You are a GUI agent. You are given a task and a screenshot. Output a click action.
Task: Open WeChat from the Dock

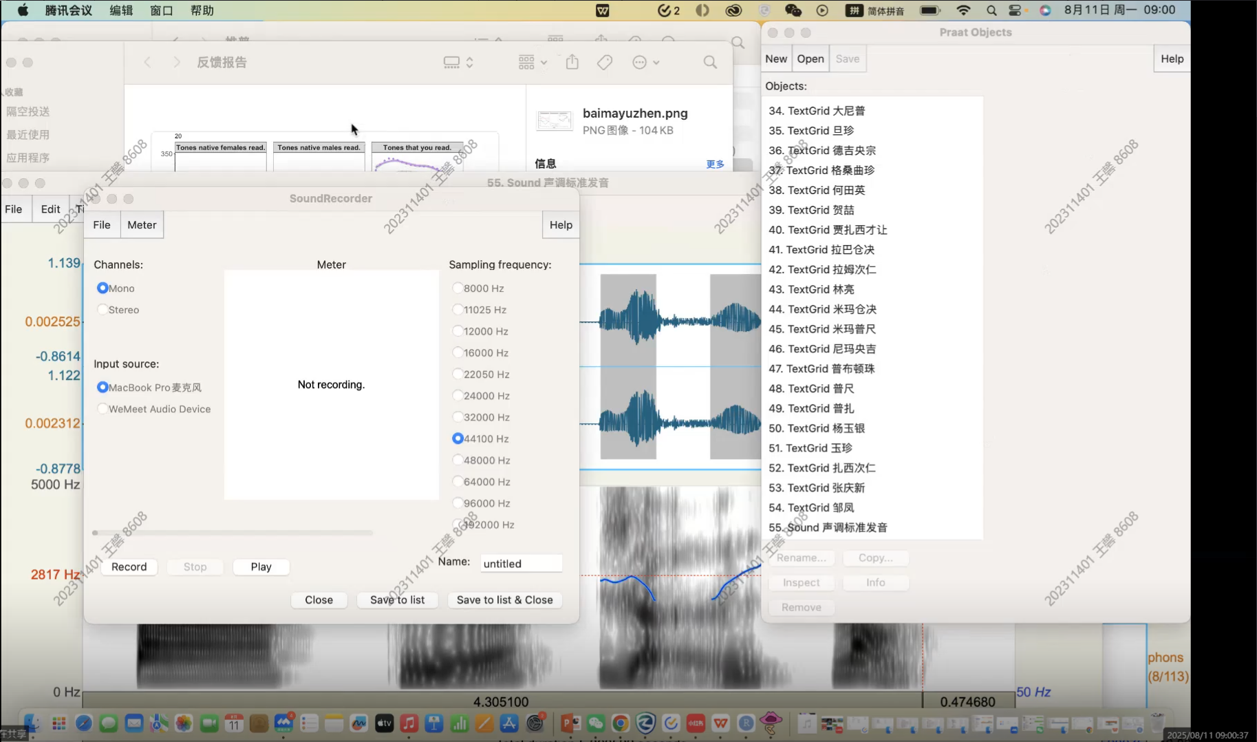point(596,723)
